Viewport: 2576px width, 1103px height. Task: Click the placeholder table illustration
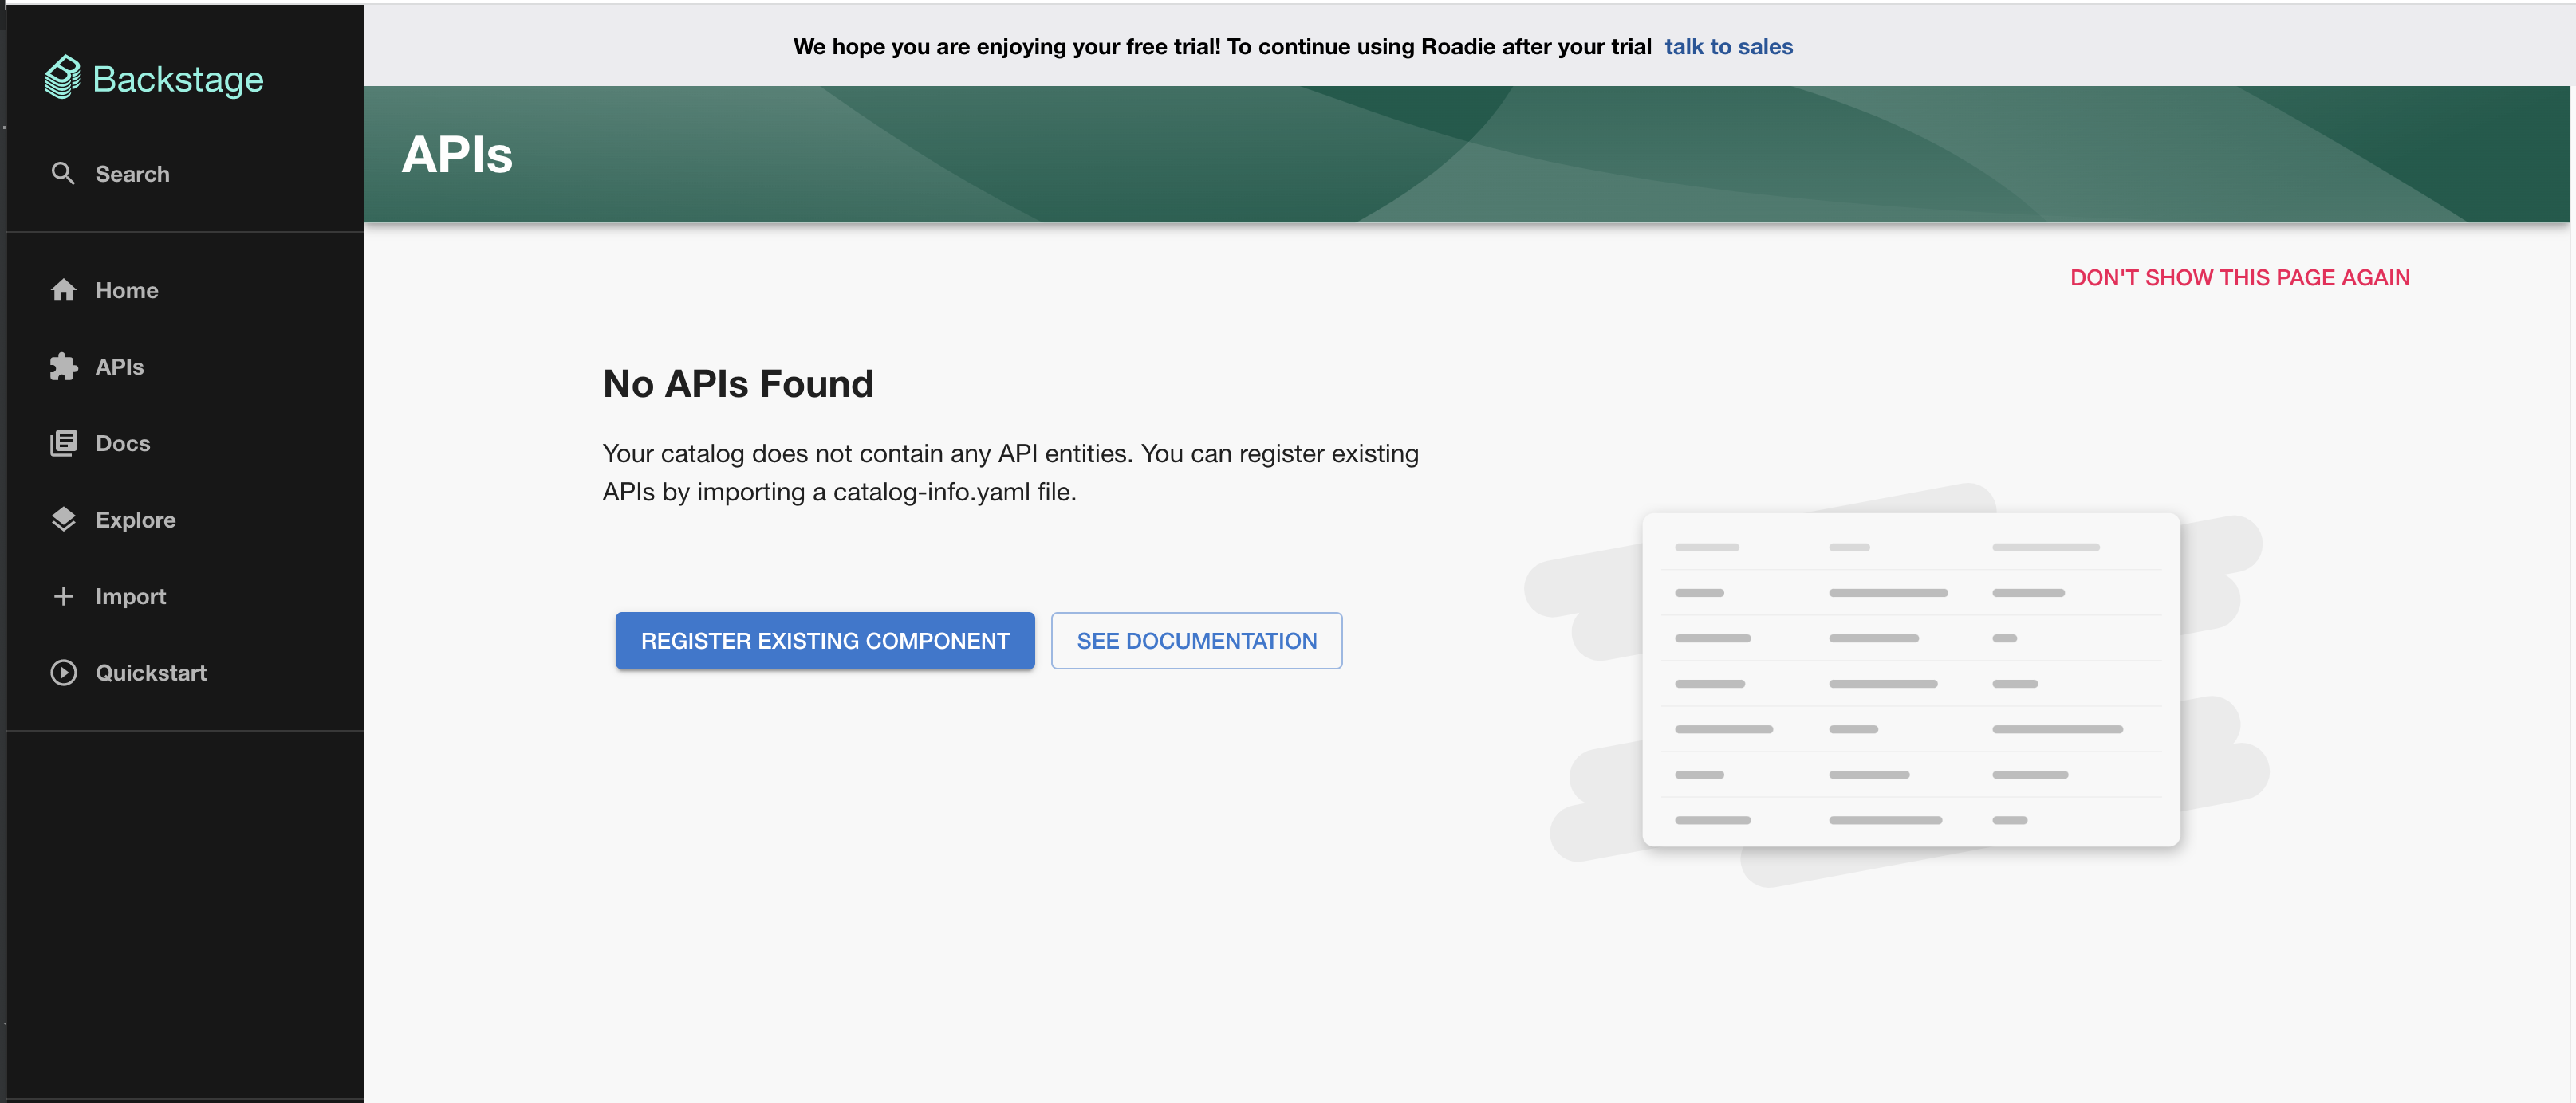pos(1910,681)
